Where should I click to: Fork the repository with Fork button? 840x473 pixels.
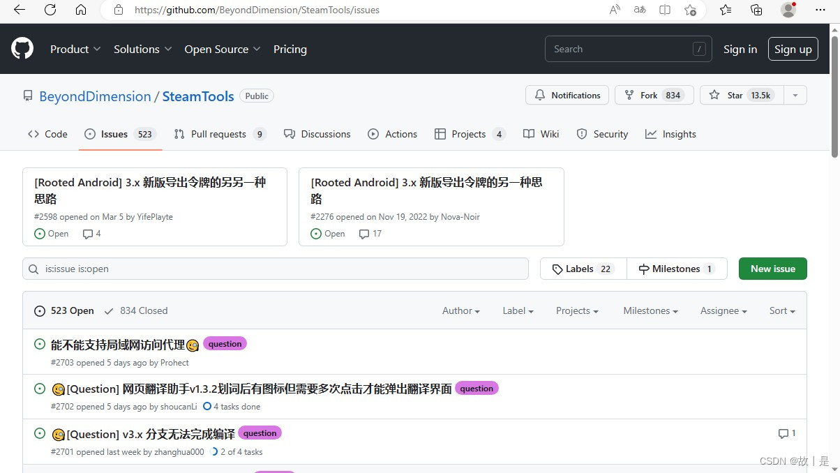coord(654,96)
